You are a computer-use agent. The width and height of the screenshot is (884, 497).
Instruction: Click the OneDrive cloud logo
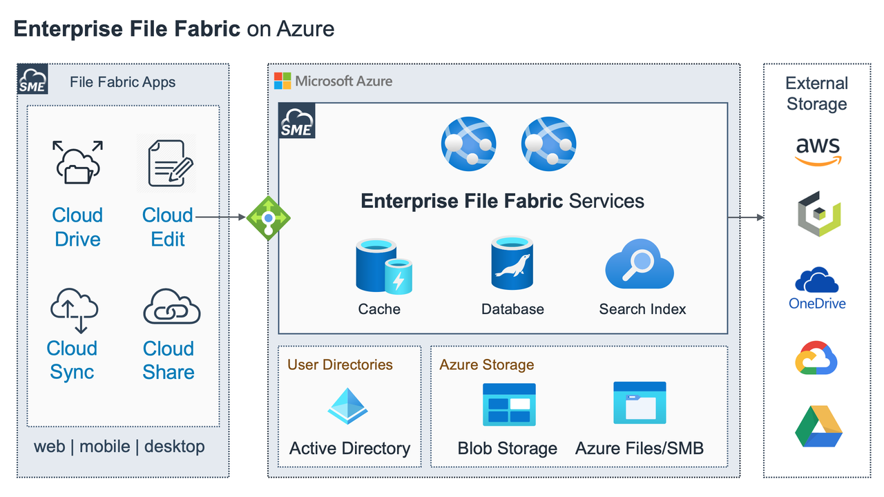coord(817,279)
